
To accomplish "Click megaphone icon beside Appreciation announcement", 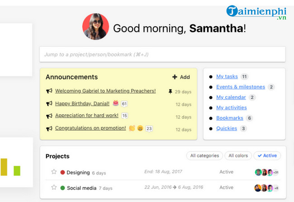I will [49, 116].
